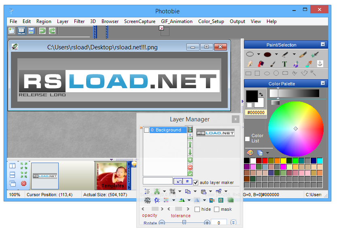Open the Templates thumbnail
Screen dimensions: 341x233
pos(112,176)
